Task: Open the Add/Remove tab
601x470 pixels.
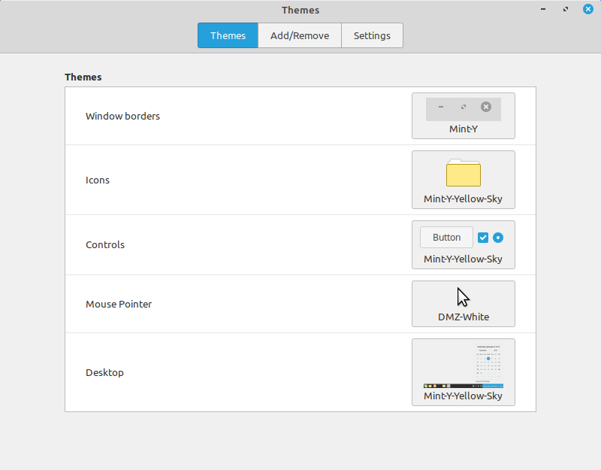Action: tap(300, 35)
